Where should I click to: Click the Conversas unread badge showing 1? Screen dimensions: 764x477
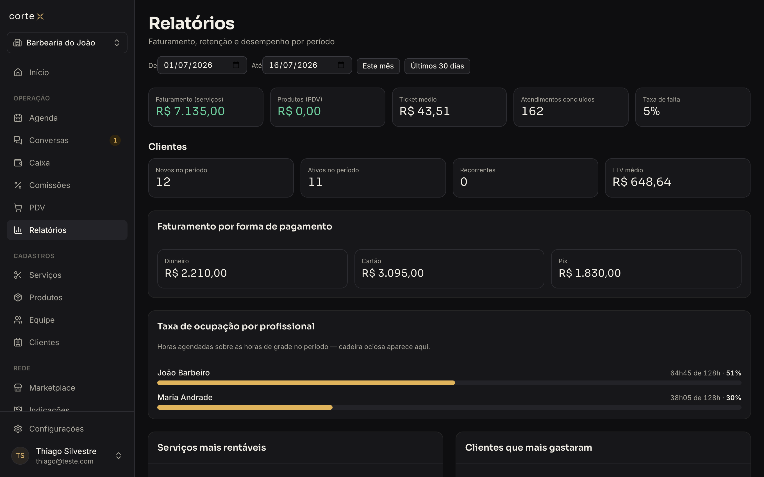point(115,140)
